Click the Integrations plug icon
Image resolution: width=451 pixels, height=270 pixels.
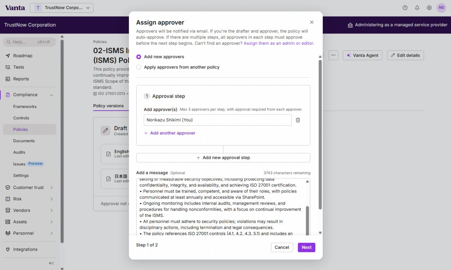tap(8, 249)
